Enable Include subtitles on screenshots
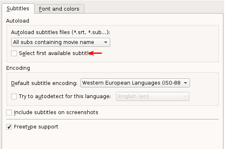Image resolution: width=225 pixels, height=149 pixels. pyautogui.click(x=9, y=112)
